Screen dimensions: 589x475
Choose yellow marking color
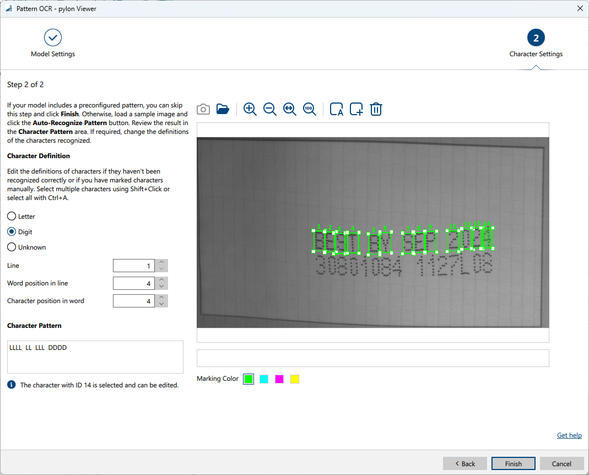(295, 379)
